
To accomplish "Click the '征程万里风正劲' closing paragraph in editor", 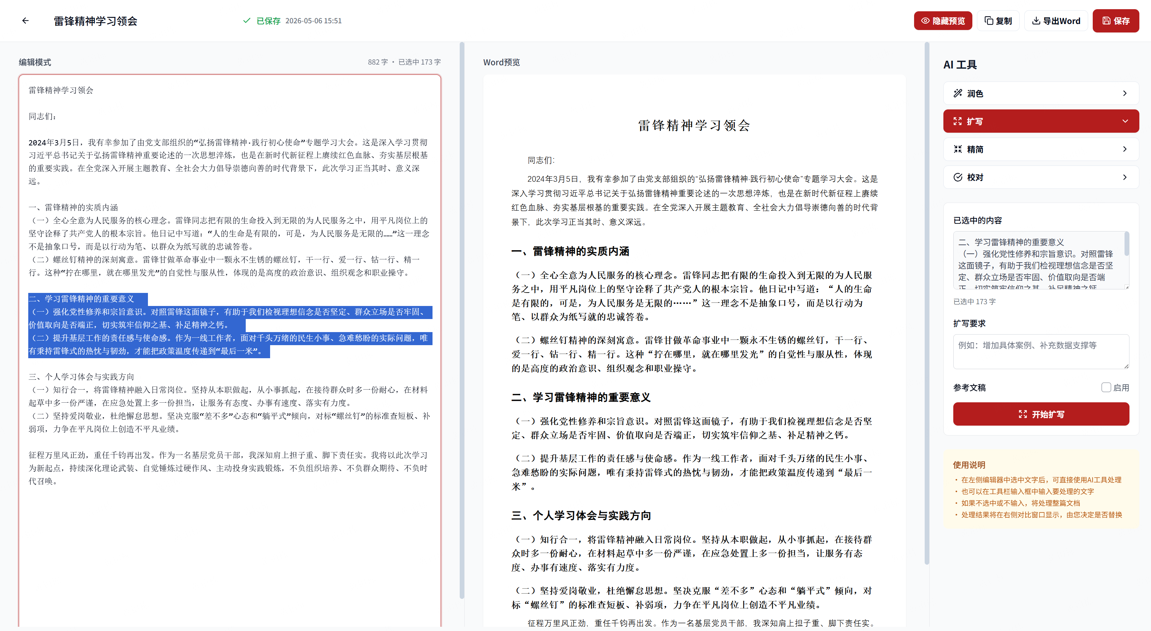I will tap(228, 468).
